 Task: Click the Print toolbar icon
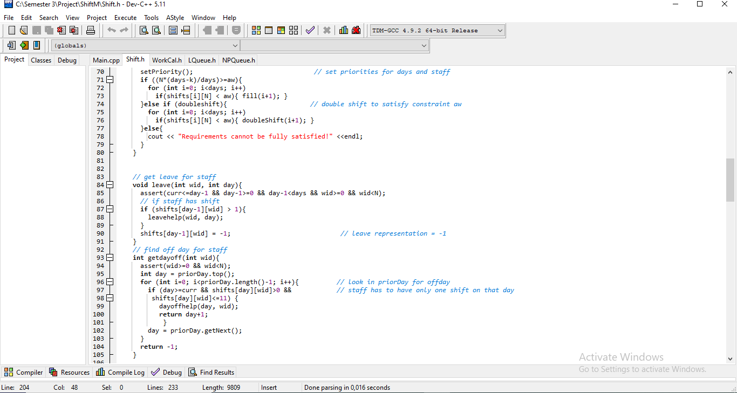(x=91, y=30)
